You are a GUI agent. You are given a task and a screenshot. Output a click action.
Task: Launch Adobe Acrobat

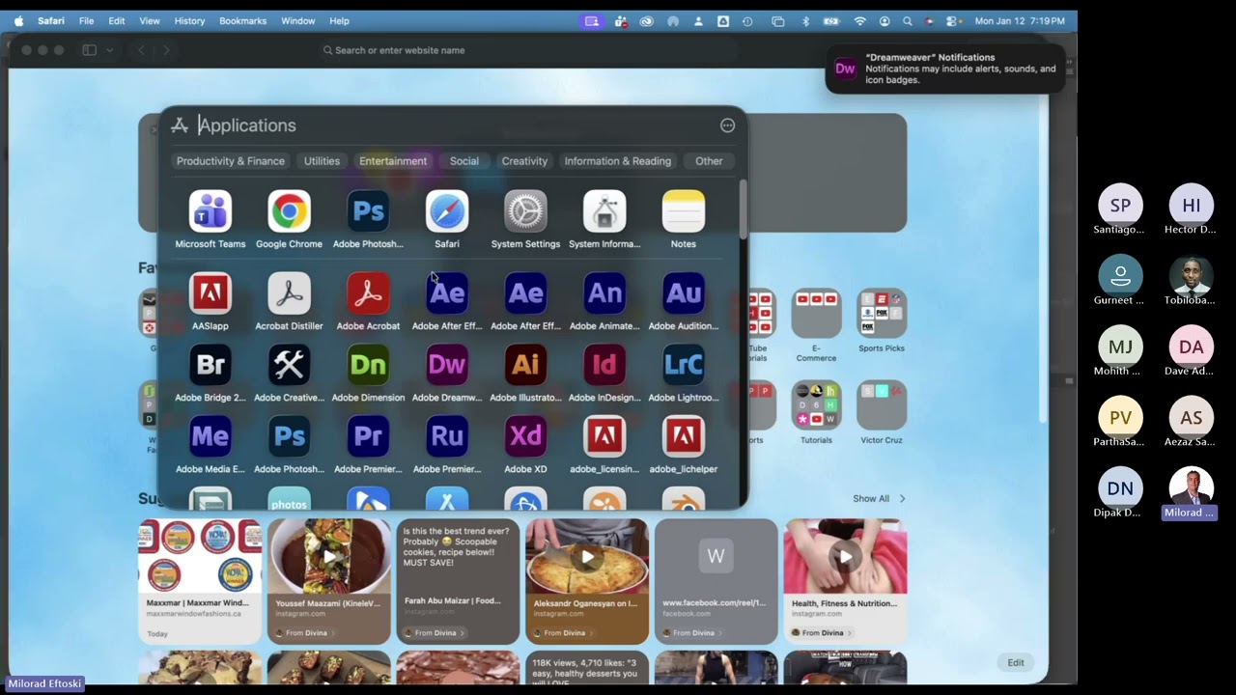pyautogui.click(x=368, y=293)
